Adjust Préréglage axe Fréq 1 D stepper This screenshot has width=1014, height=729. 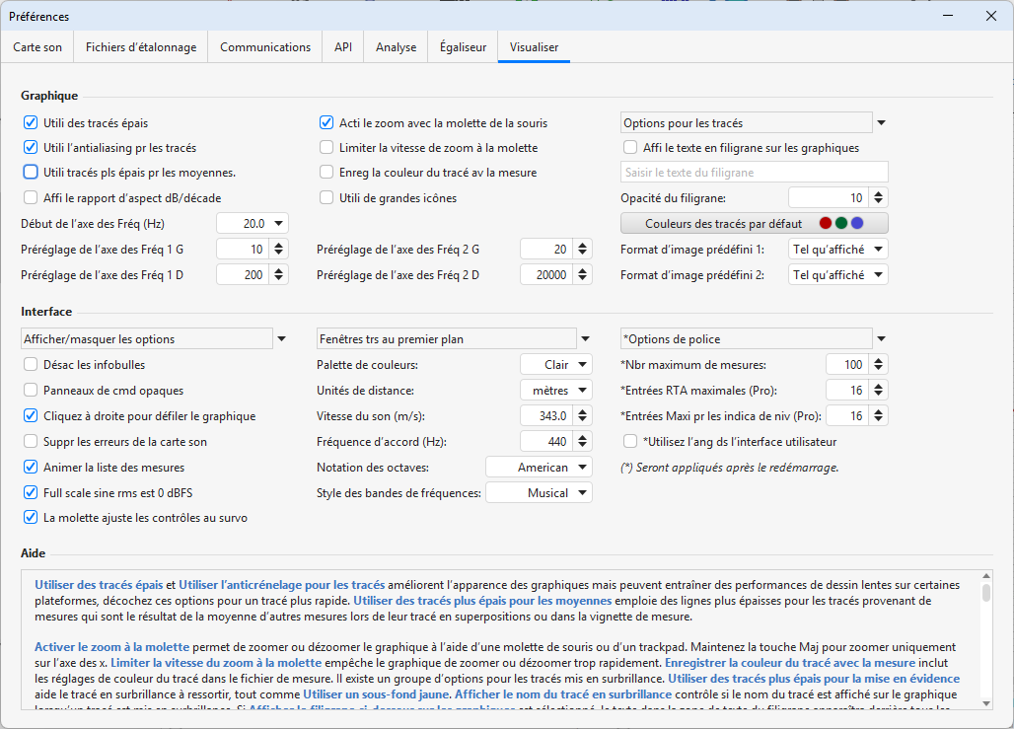[279, 275]
